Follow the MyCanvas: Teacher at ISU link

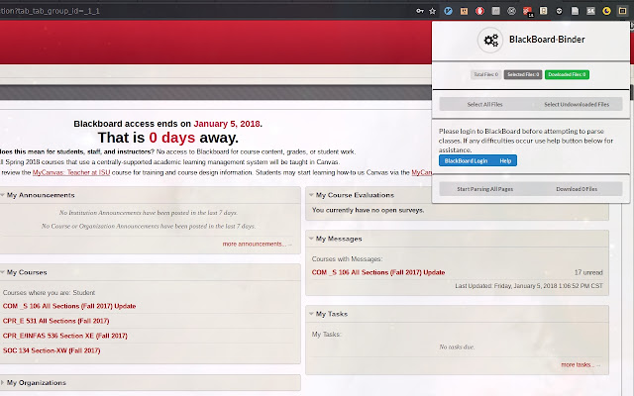tap(71, 172)
